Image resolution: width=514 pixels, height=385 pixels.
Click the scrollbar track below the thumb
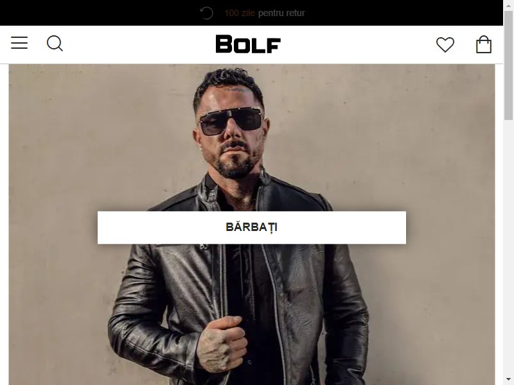[508, 249]
